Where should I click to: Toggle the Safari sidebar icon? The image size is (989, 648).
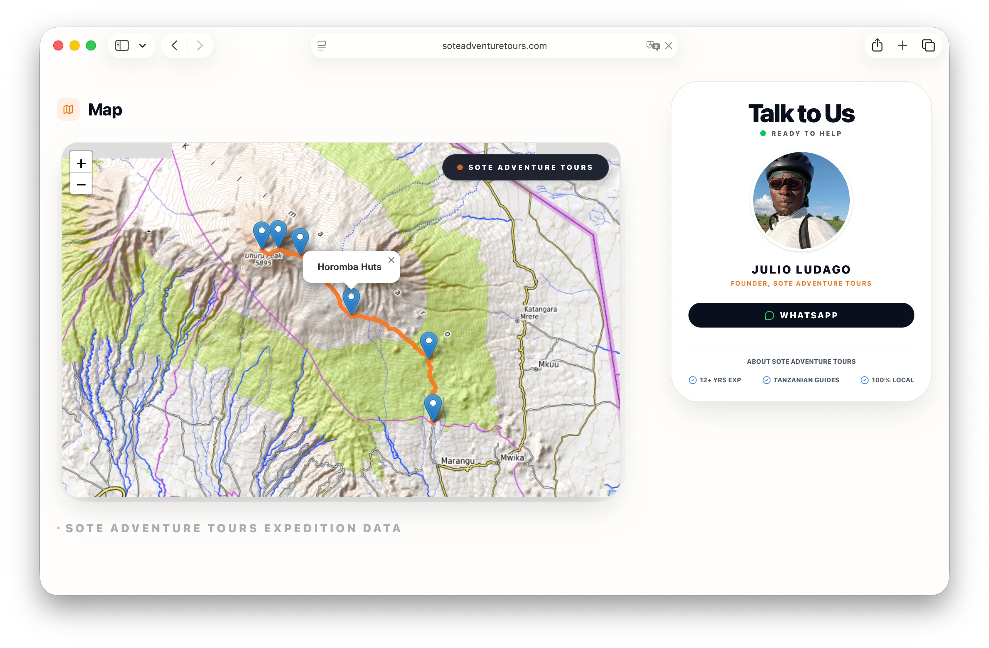point(122,45)
